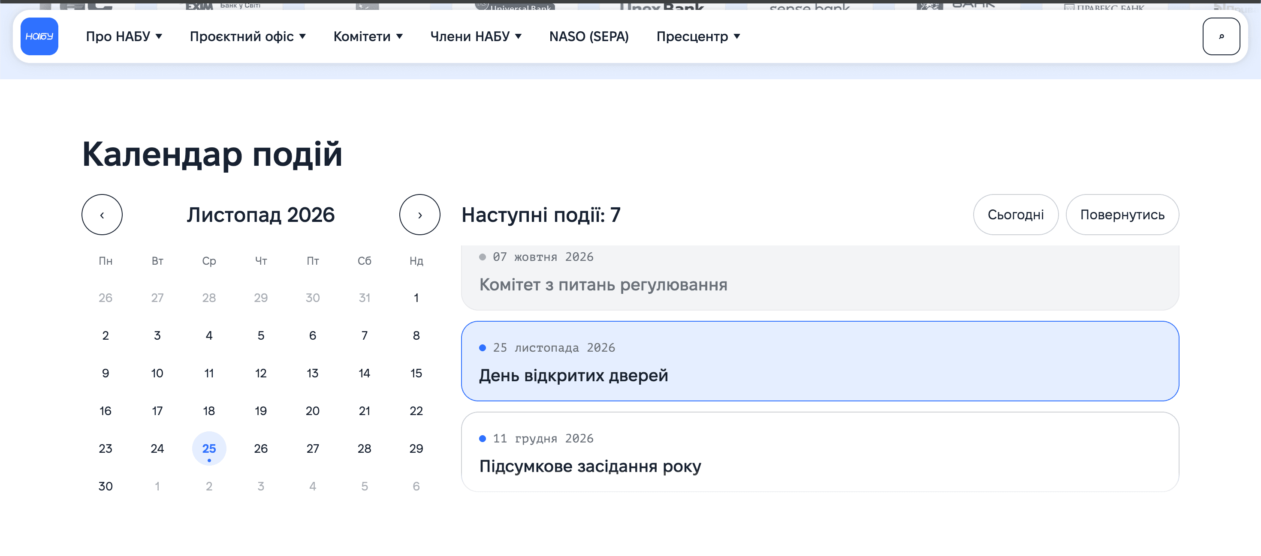Image resolution: width=1261 pixels, height=556 pixels.
Task: Expand the Члени НАБУ menu
Action: (476, 37)
